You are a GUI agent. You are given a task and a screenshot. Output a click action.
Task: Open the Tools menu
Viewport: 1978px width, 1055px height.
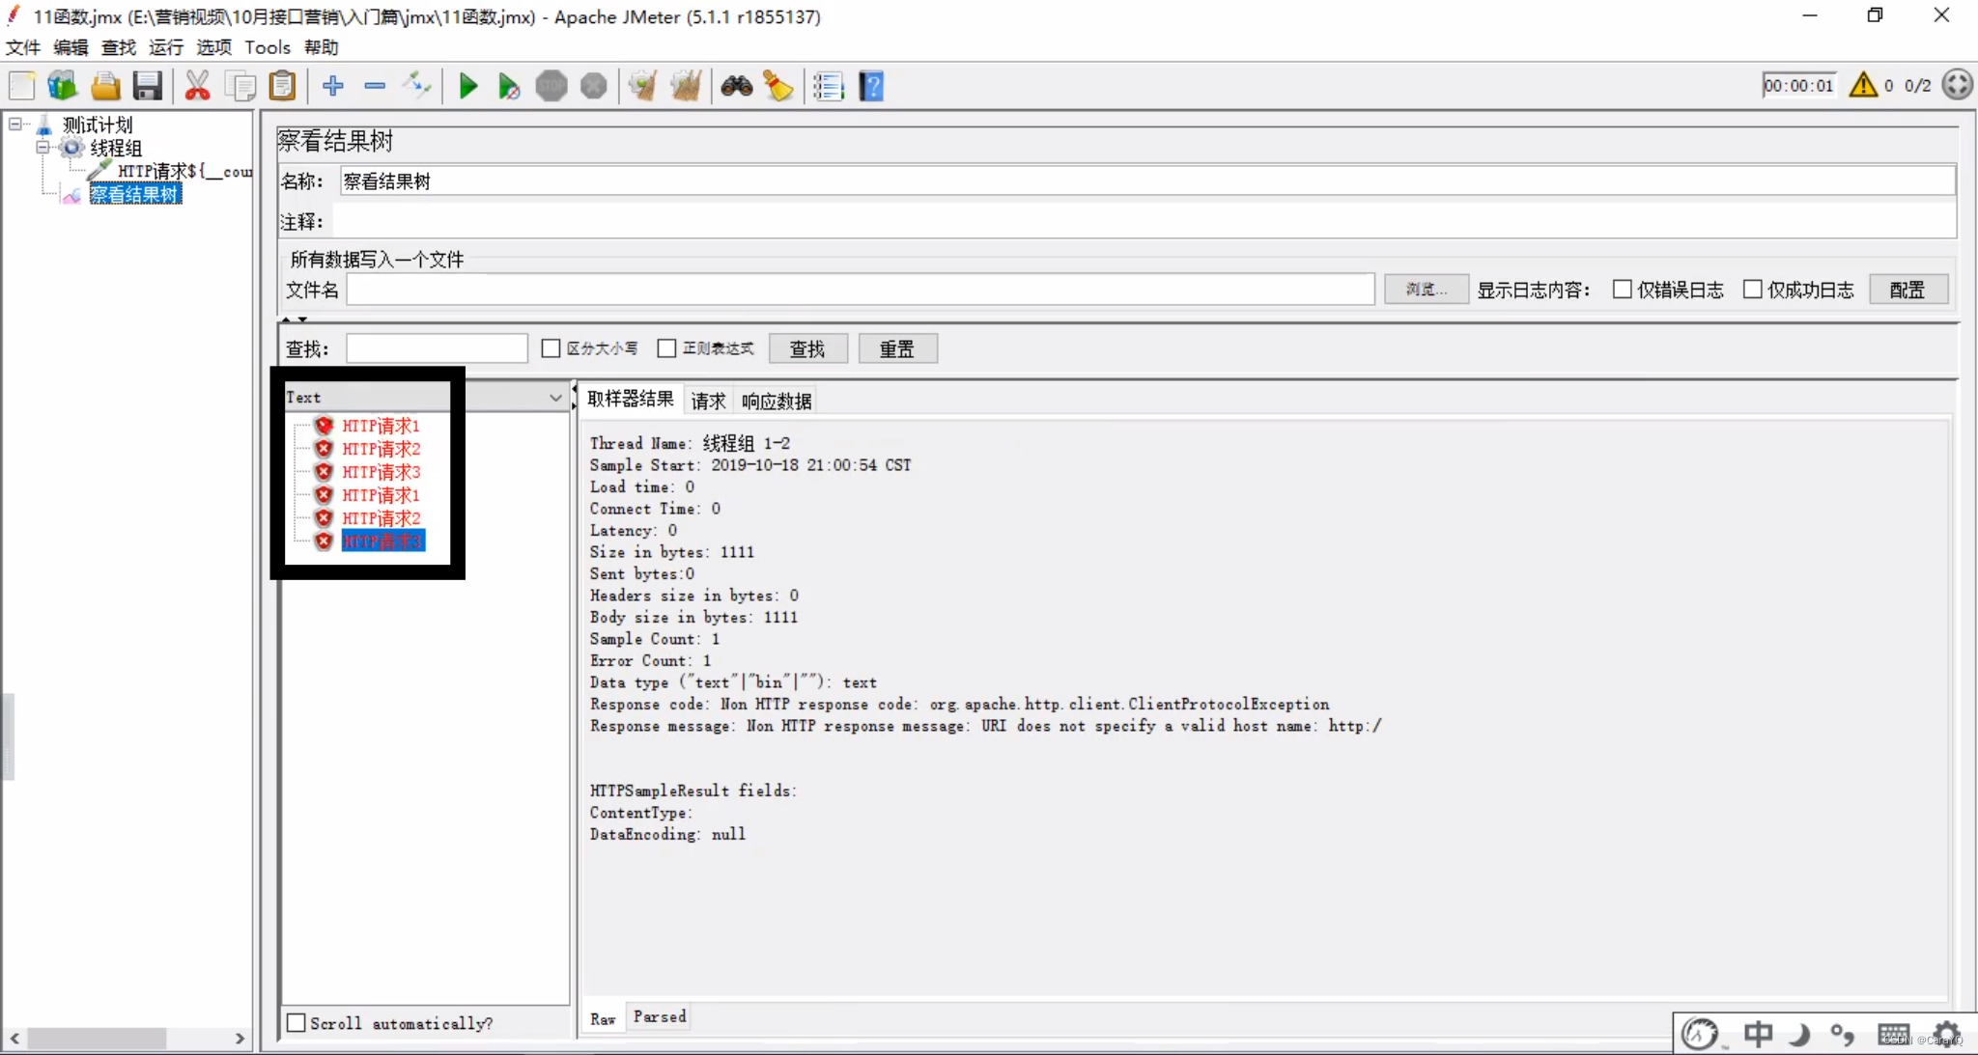tap(268, 47)
